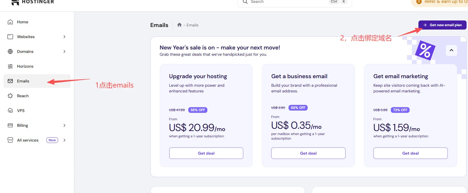Image resolution: width=468 pixels, height=193 pixels.
Task: Open the Reach menu item
Action: point(23,96)
